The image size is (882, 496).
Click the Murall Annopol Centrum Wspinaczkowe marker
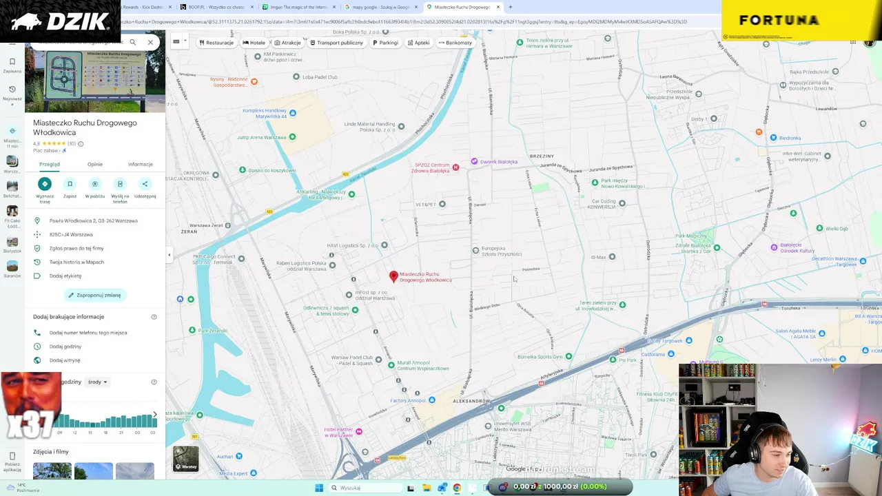[x=391, y=365]
